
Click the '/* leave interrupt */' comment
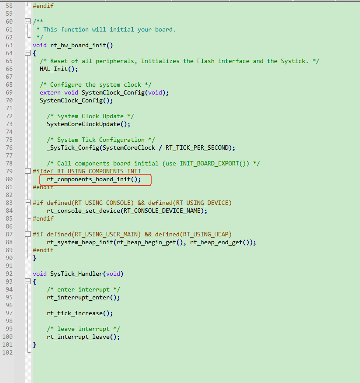pos(83,329)
